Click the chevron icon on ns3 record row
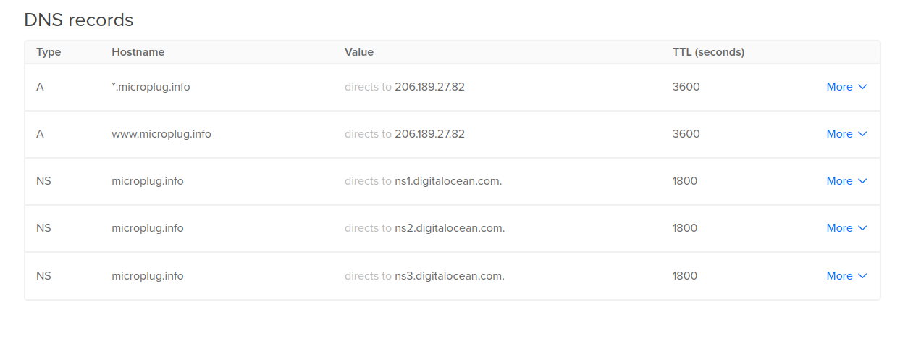The image size is (908, 339). click(862, 276)
